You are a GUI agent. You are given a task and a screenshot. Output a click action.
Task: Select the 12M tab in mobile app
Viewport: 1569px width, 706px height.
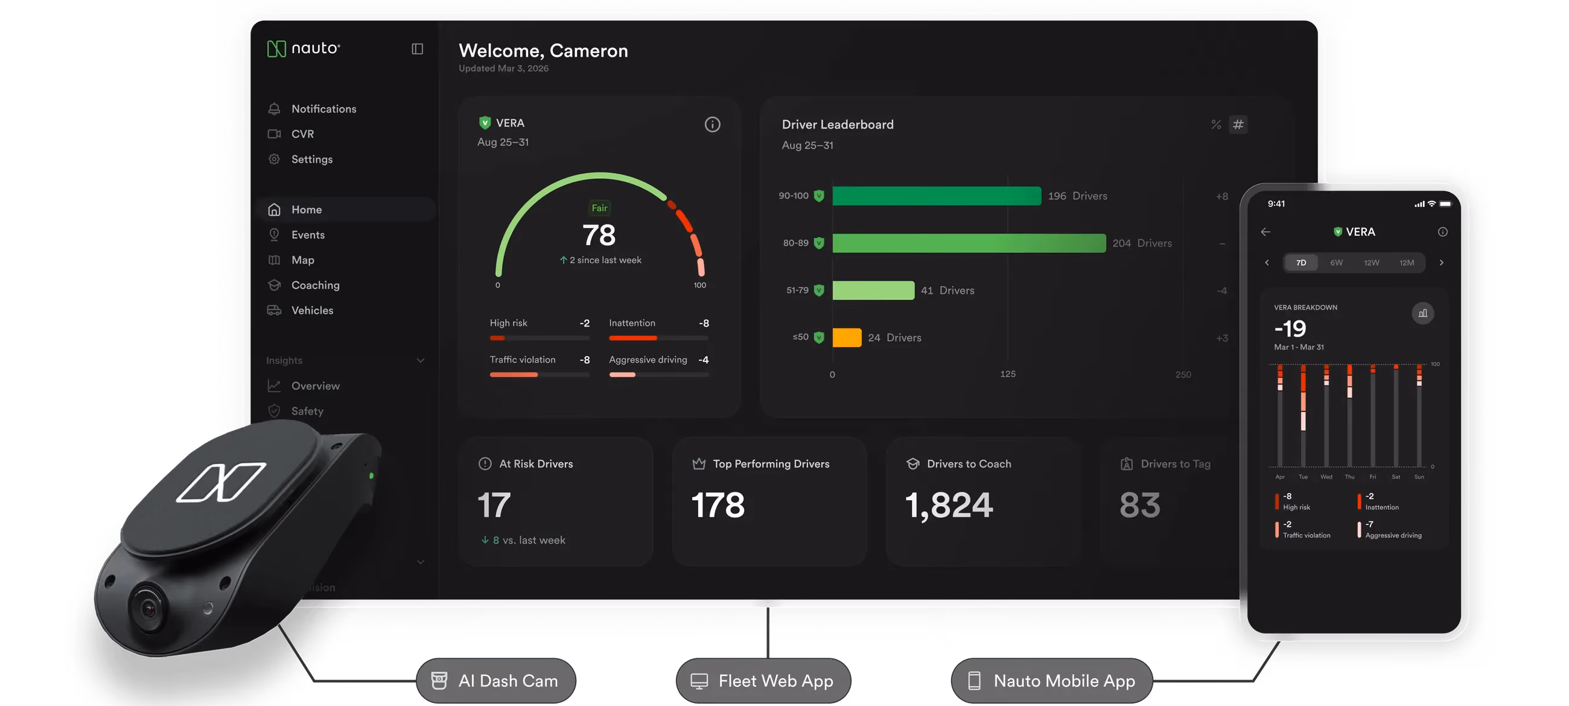coord(1407,263)
